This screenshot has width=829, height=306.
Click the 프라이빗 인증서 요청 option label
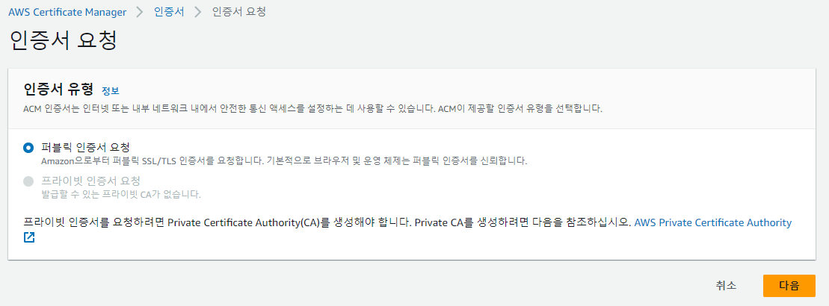pyautogui.click(x=91, y=181)
